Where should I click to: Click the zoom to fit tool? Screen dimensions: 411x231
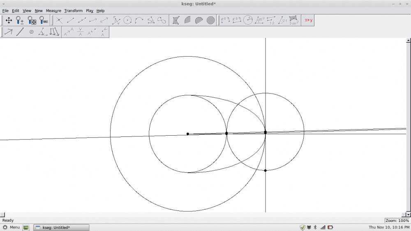[32, 20]
